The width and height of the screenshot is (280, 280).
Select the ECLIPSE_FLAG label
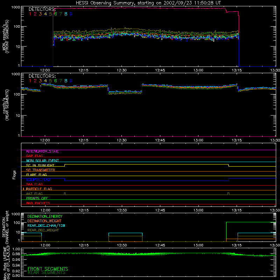pos(38,180)
